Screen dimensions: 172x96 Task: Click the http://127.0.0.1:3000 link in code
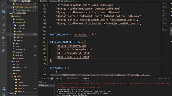pyautogui.click(x=73, y=57)
